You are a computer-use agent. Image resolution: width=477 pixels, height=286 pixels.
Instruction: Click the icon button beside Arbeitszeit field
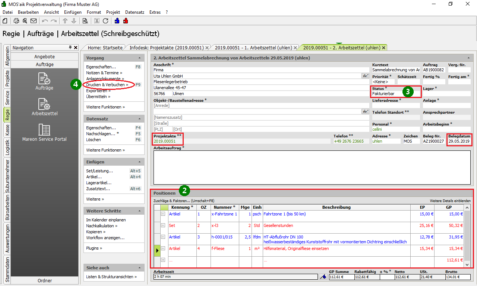[x=323, y=277]
